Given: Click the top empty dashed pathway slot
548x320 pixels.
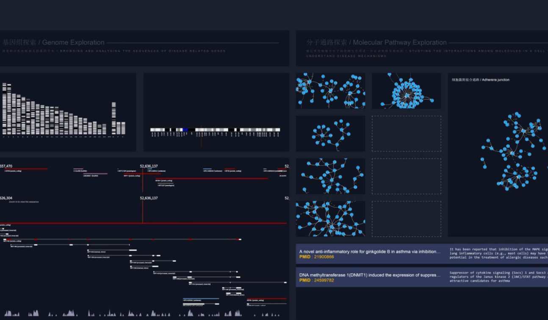Looking at the screenshot, I should [406, 133].
